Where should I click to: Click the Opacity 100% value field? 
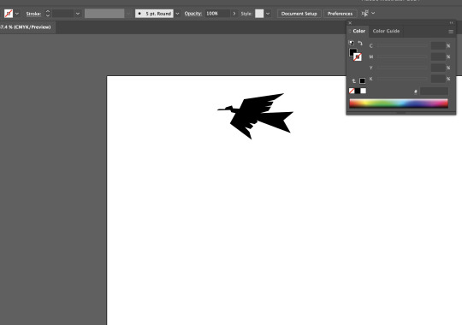217,14
